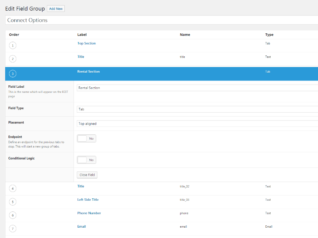Grab the order handle for Top Section

click(12, 45)
